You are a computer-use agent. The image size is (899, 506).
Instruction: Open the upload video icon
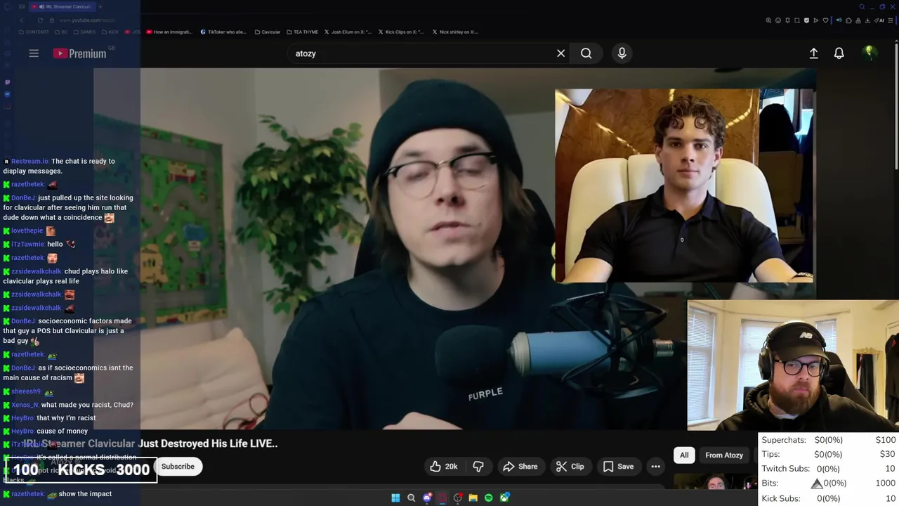tap(813, 53)
